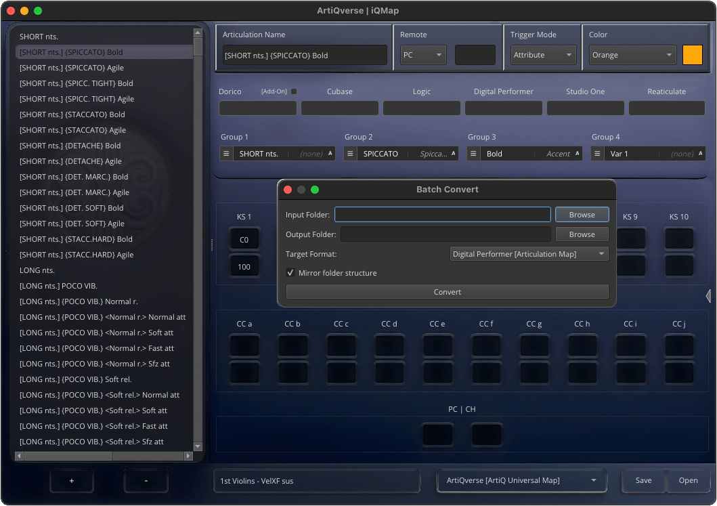This screenshot has width=717, height=506.
Task: Open the Group 4 Var 1 menu icon
Action: point(596,153)
